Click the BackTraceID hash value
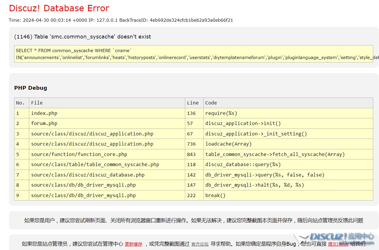Screen dimensions: 379x250 coord(191,20)
